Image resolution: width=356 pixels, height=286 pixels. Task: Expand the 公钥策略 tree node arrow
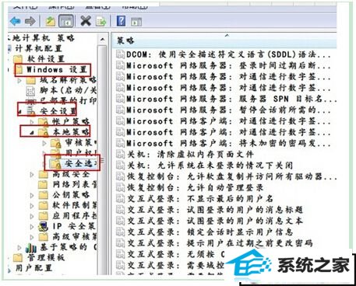click(x=32, y=195)
